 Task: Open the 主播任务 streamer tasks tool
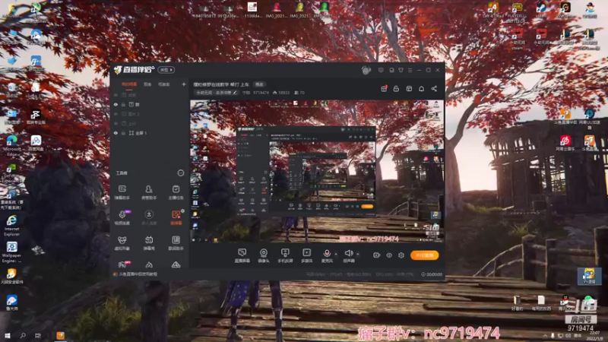click(x=176, y=192)
